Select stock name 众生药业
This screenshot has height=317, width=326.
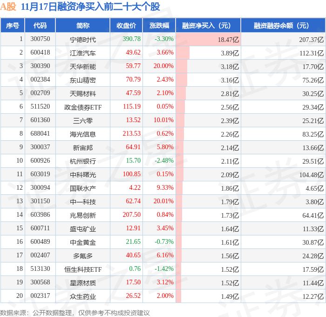pos(83,296)
